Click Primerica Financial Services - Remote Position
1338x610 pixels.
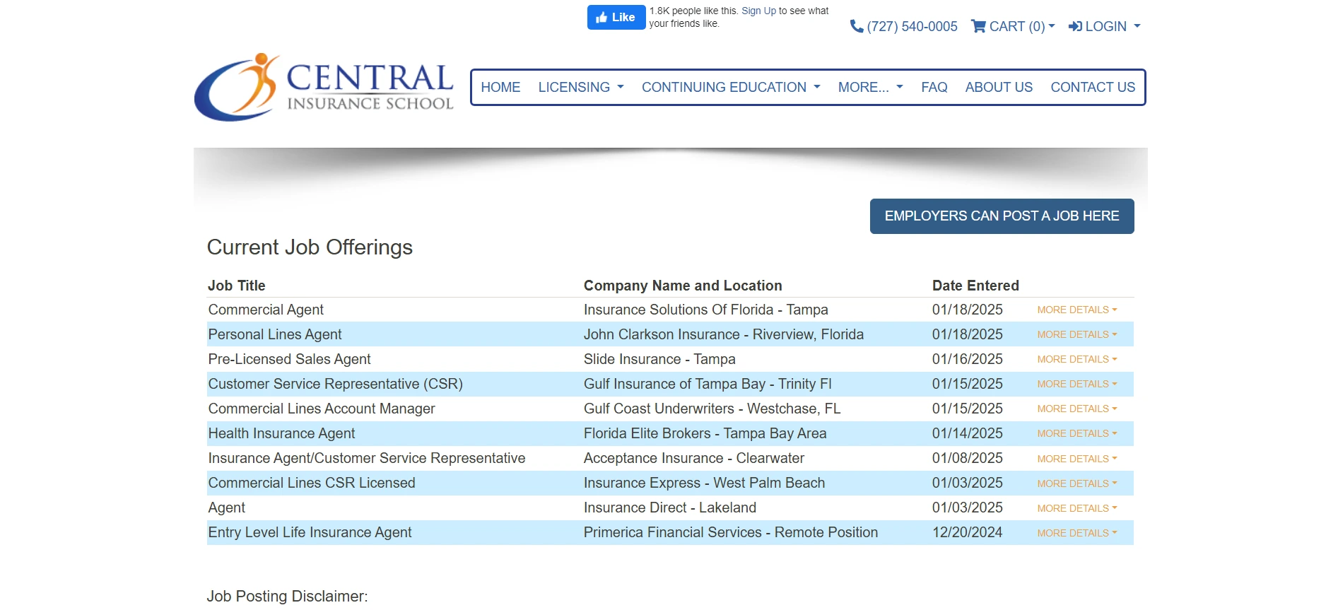(x=731, y=532)
